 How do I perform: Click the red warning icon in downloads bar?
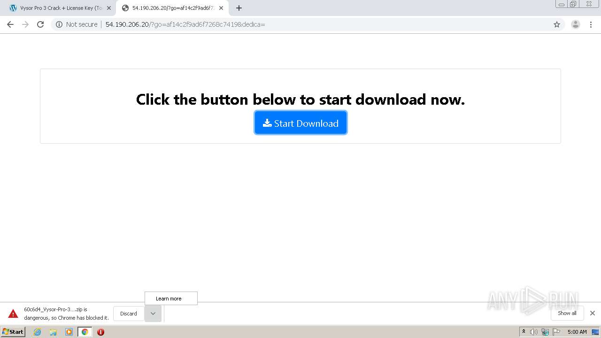pos(13,314)
